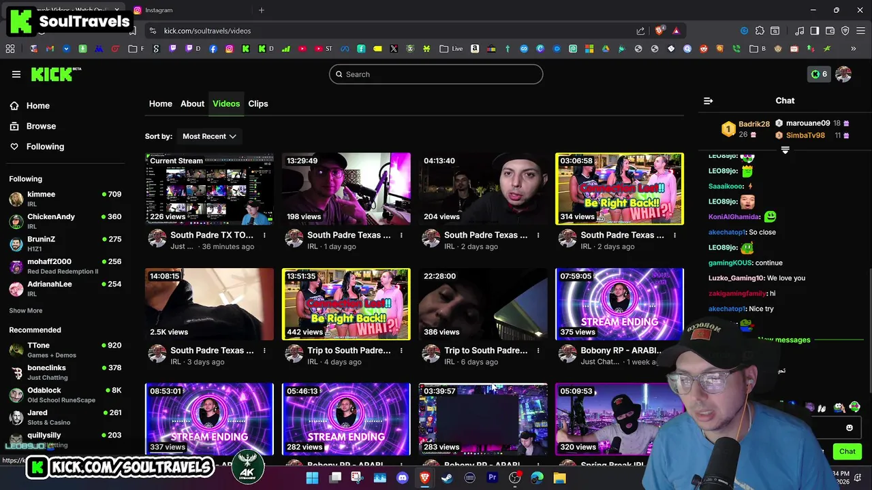Open options menu for 04:13:40 video

coord(538,235)
